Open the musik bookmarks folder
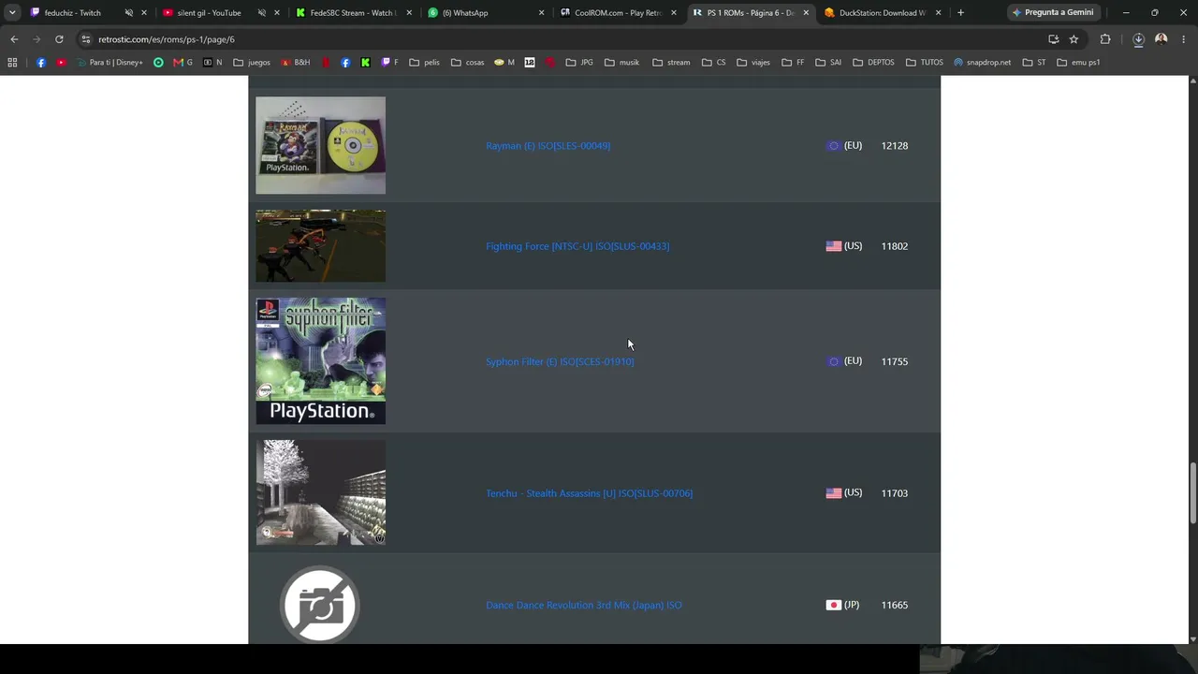This screenshot has width=1198, height=674. pyautogui.click(x=622, y=63)
